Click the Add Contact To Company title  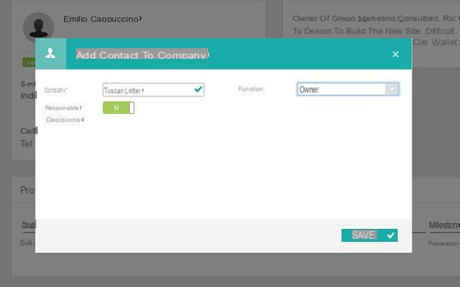(x=143, y=55)
